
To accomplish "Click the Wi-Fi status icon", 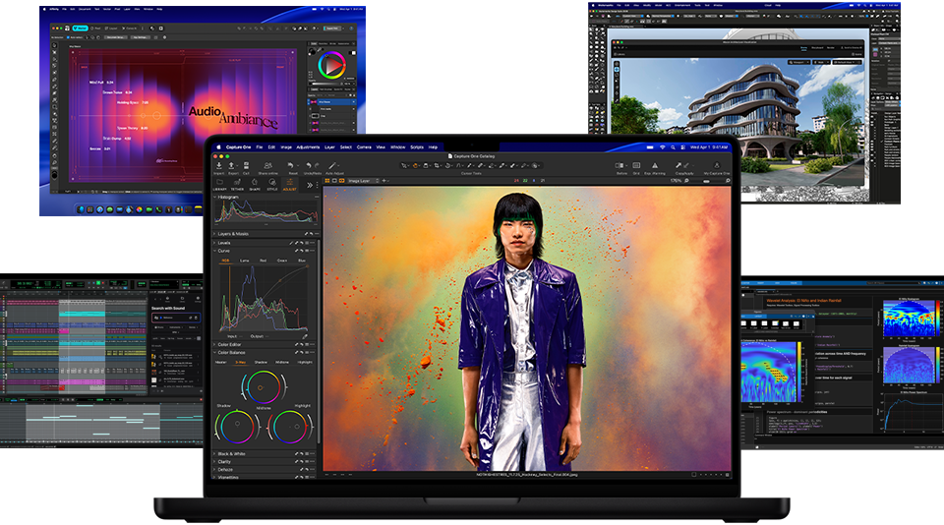I will 662,147.
